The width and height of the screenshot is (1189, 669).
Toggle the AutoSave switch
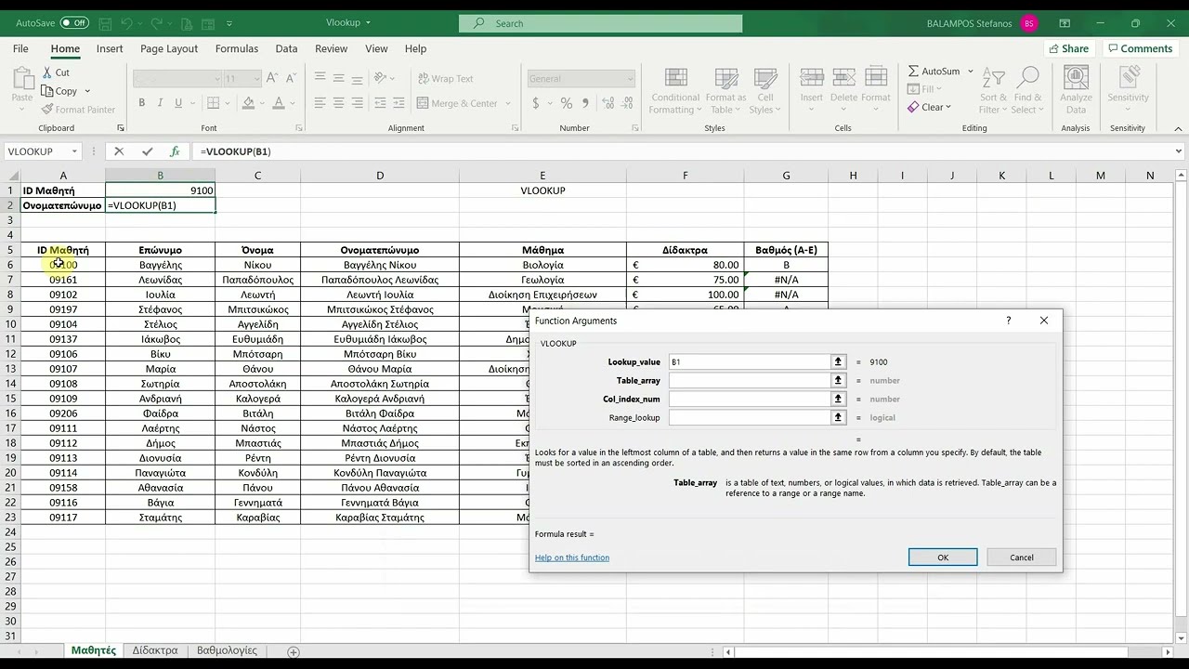coord(74,23)
